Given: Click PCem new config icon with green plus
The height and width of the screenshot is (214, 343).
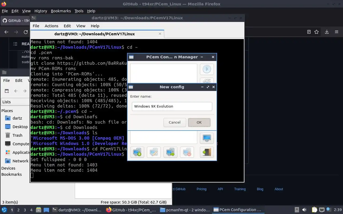Looking at the screenshot, I should click(x=137, y=152).
